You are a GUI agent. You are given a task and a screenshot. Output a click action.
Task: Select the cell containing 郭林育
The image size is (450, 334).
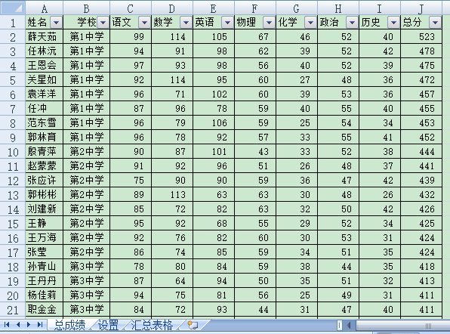pos(45,137)
